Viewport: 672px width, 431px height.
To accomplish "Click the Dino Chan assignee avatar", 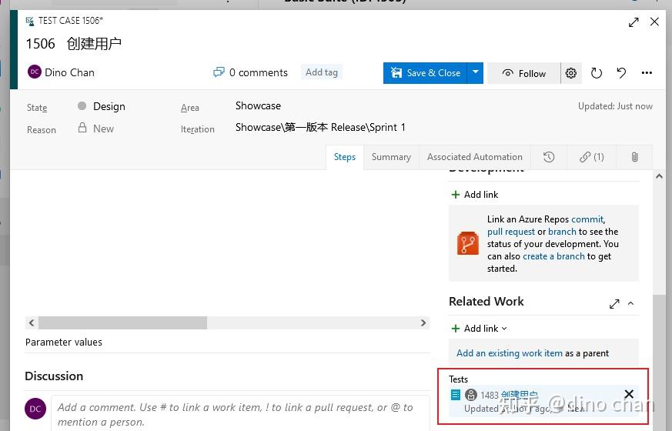I will (35, 72).
